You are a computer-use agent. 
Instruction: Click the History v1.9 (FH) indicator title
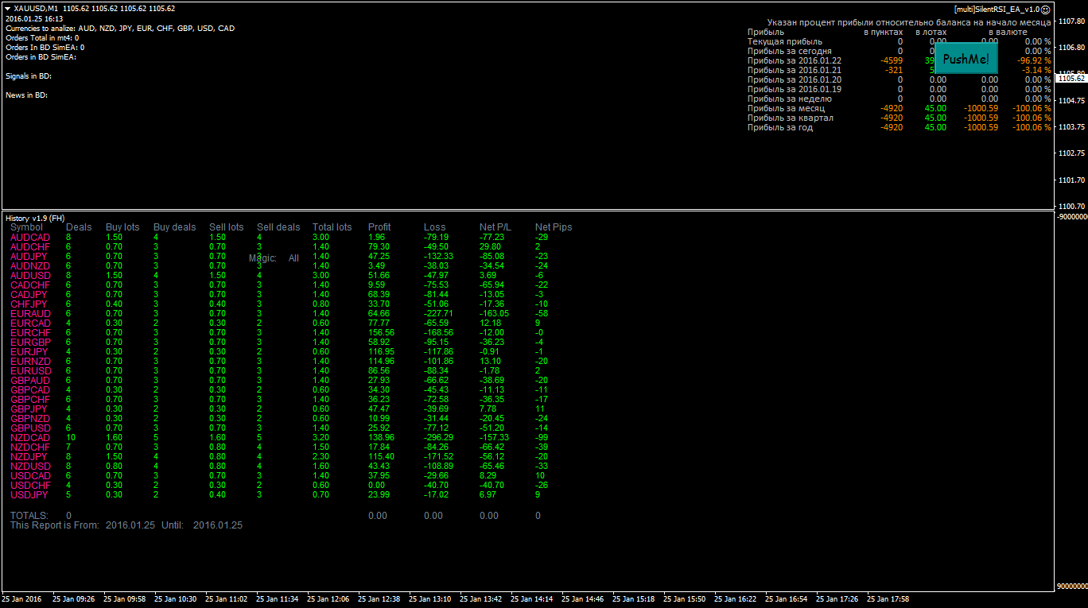[35, 218]
